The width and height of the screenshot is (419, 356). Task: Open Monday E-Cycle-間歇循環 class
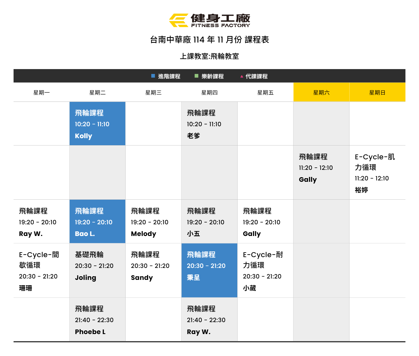(41, 271)
